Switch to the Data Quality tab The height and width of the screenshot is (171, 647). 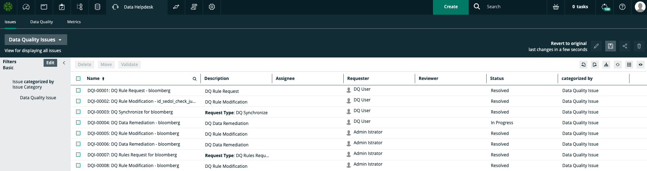(x=41, y=22)
